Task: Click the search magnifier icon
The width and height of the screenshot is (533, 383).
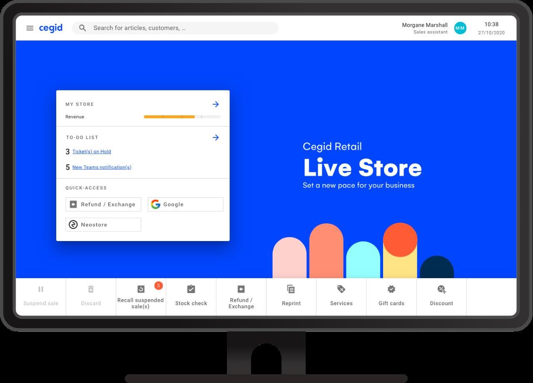Action: point(82,28)
